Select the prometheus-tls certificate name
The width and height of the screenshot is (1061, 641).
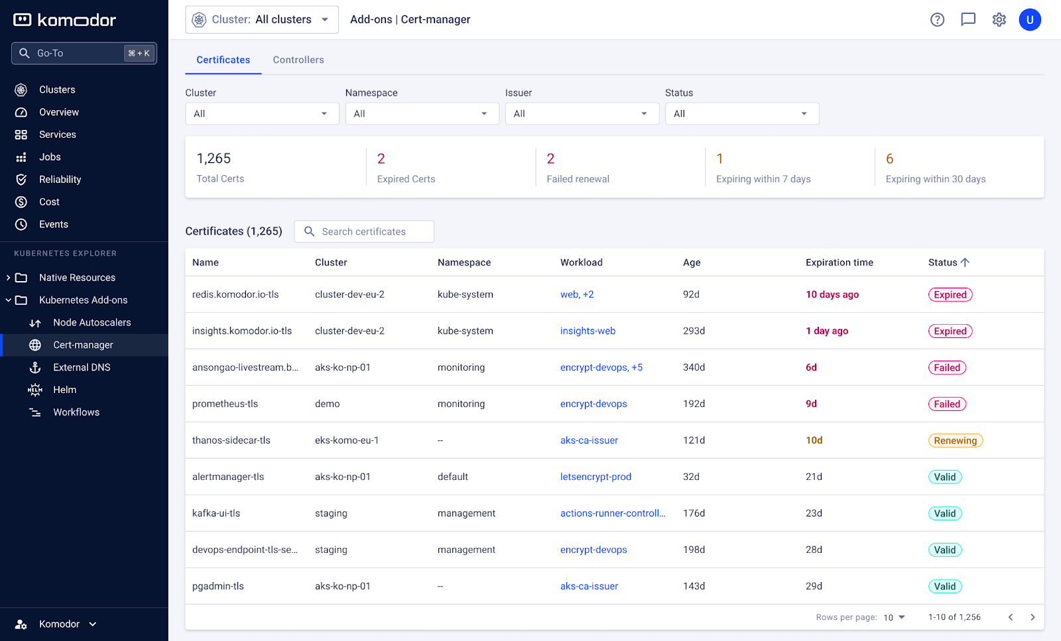tap(225, 404)
